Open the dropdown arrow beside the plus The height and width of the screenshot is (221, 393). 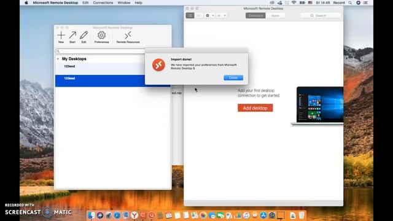(225, 15)
